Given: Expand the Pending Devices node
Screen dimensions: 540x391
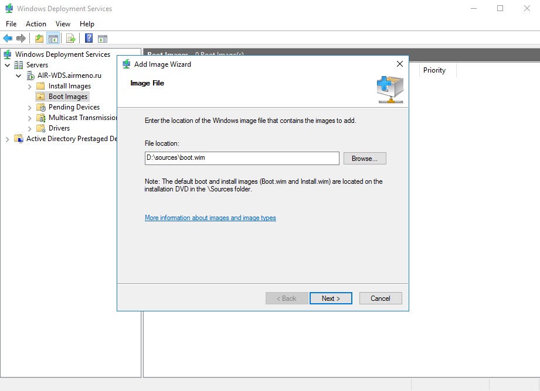Looking at the screenshot, I should click(x=30, y=107).
